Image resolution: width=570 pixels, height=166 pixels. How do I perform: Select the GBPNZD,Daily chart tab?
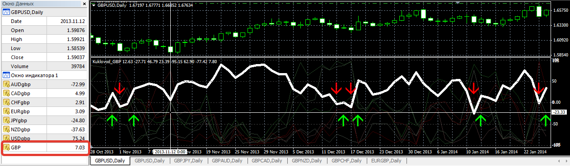[307, 161]
